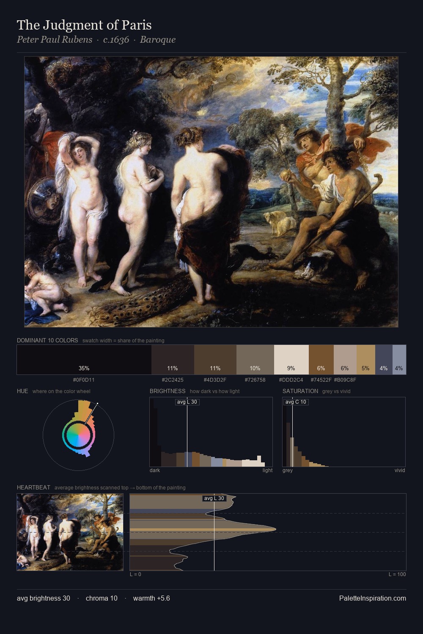The height and width of the screenshot is (634, 423).
Task: Click the artist name Peter Paul Rubens
Action: pyautogui.click(x=55, y=40)
